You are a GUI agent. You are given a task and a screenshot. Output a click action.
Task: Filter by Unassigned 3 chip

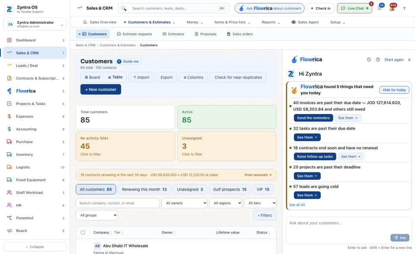pos(190,190)
